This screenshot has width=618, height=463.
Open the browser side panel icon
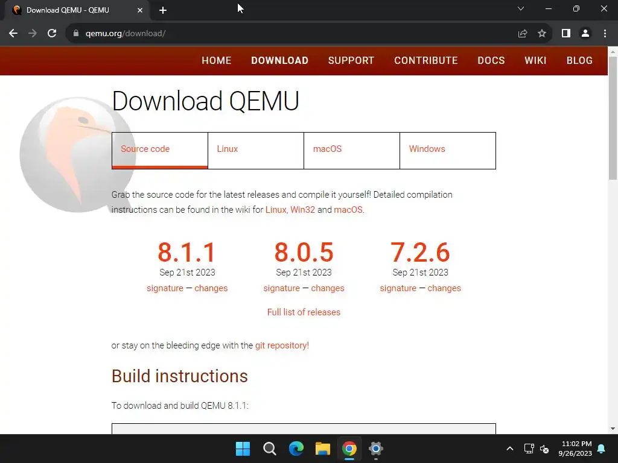(566, 34)
